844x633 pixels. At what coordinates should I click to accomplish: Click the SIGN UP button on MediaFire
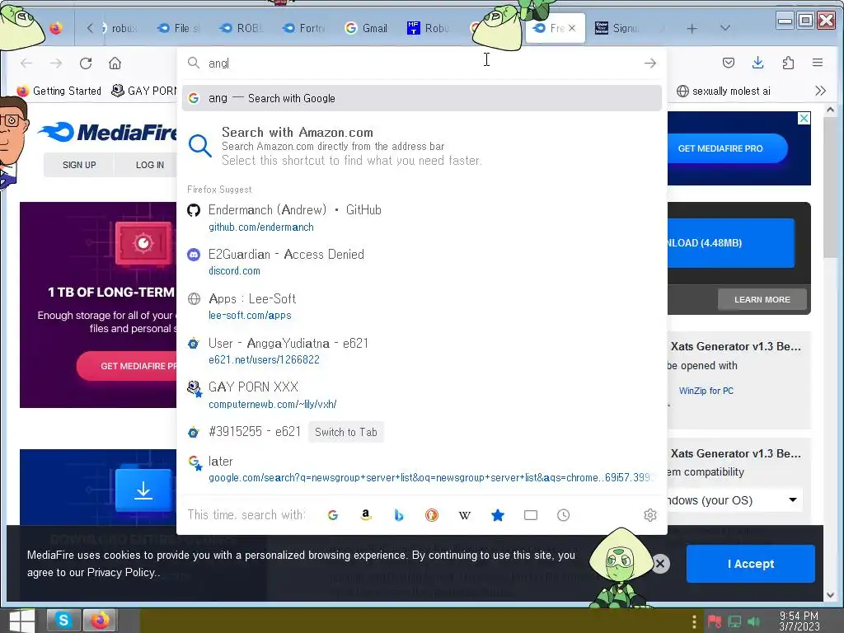tap(79, 165)
